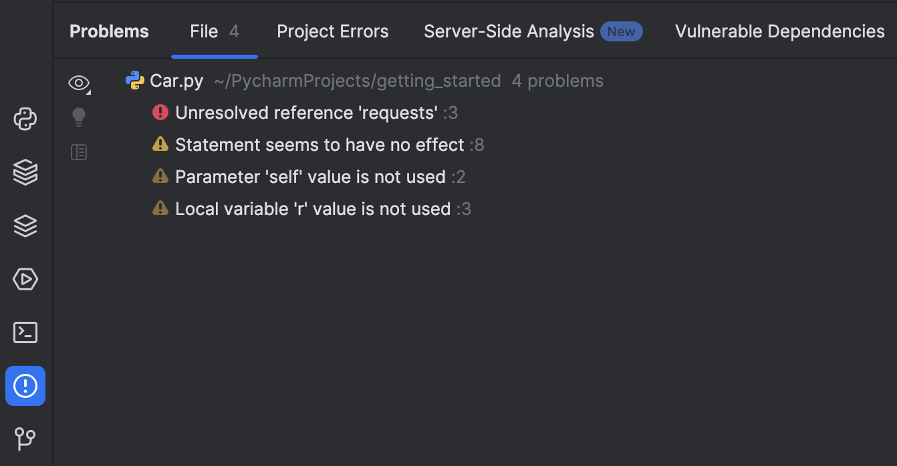The image size is (897, 466).
Task: Switch to the File tab
Action: pyautogui.click(x=214, y=31)
